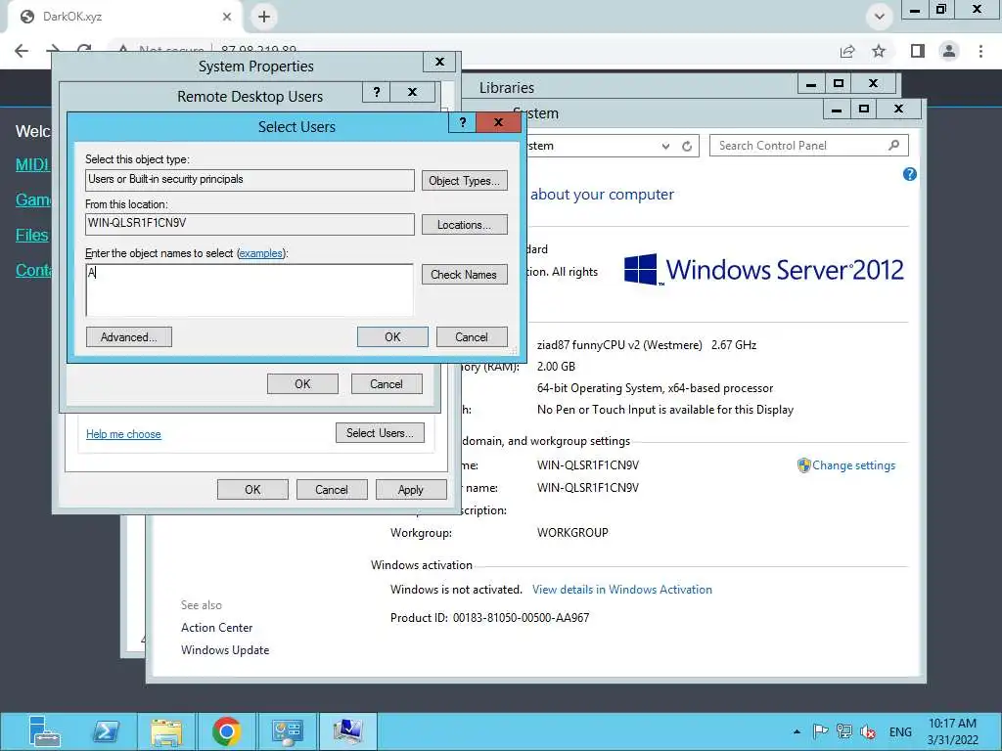Open taskbar clock and date
The image size is (1002, 751).
tap(952, 731)
